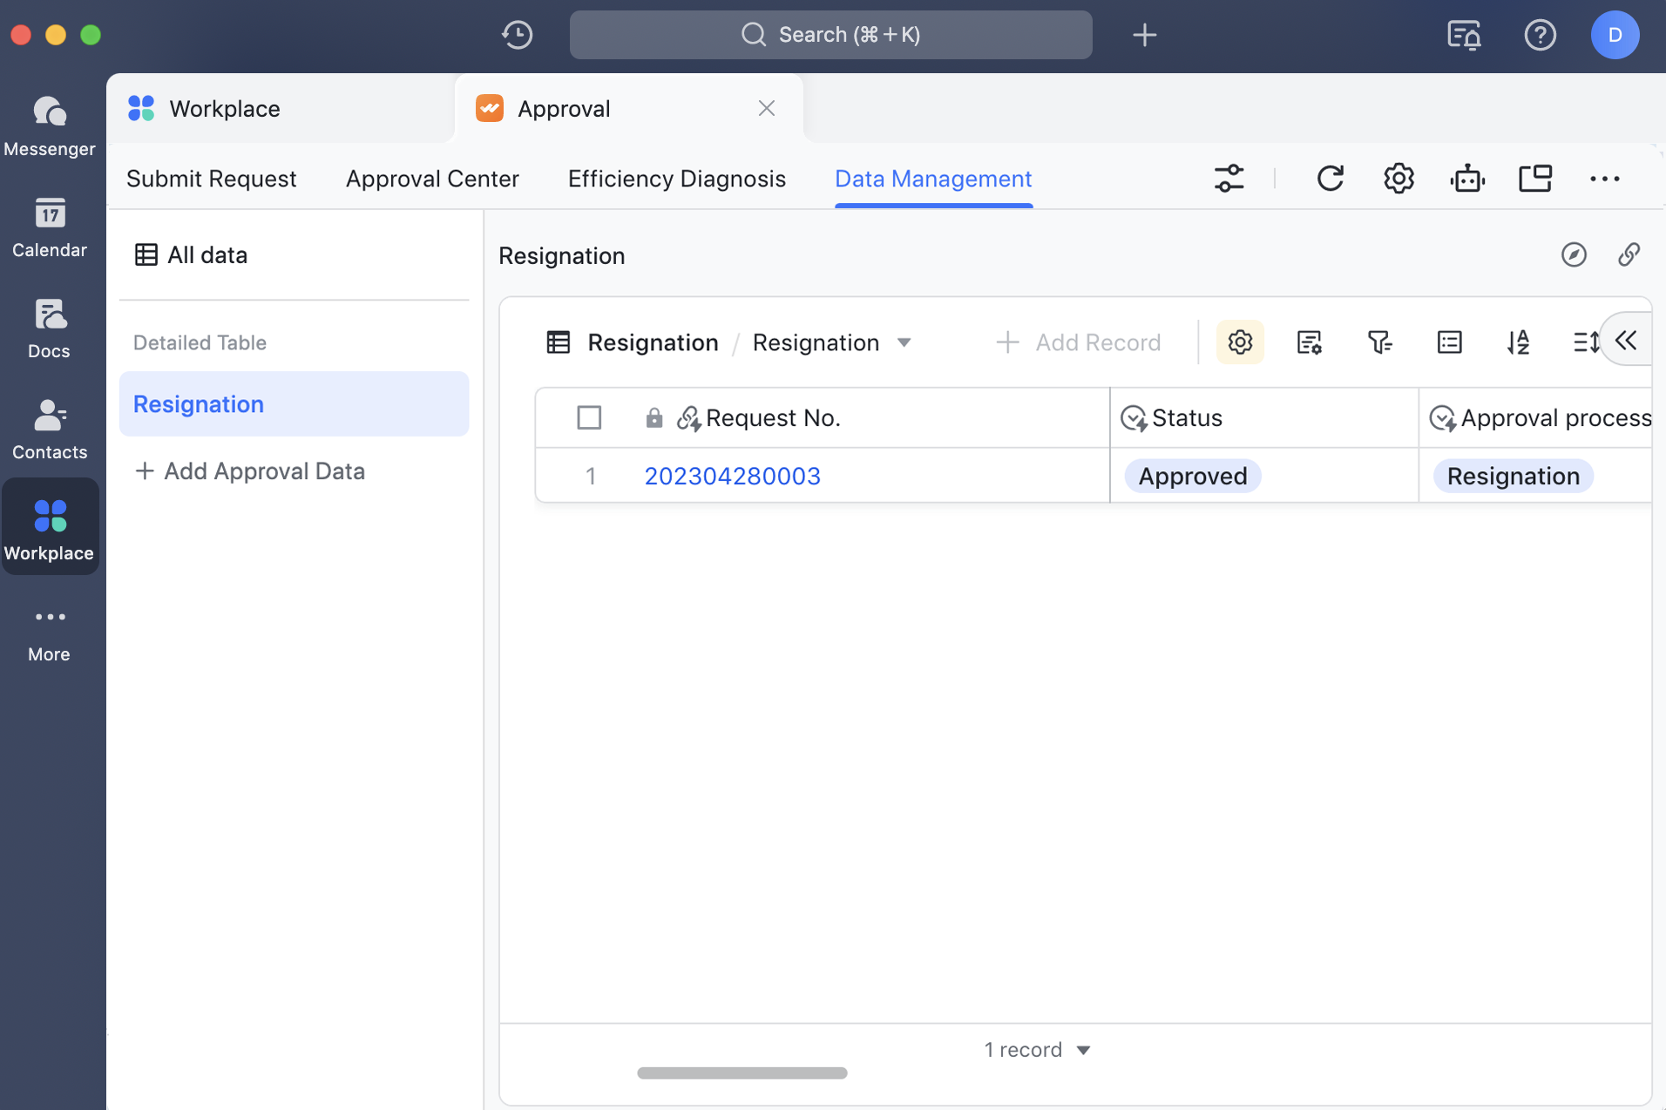1666x1110 pixels.
Task: Open the compass icon next to the link icon
Action: click(1574, 255)
